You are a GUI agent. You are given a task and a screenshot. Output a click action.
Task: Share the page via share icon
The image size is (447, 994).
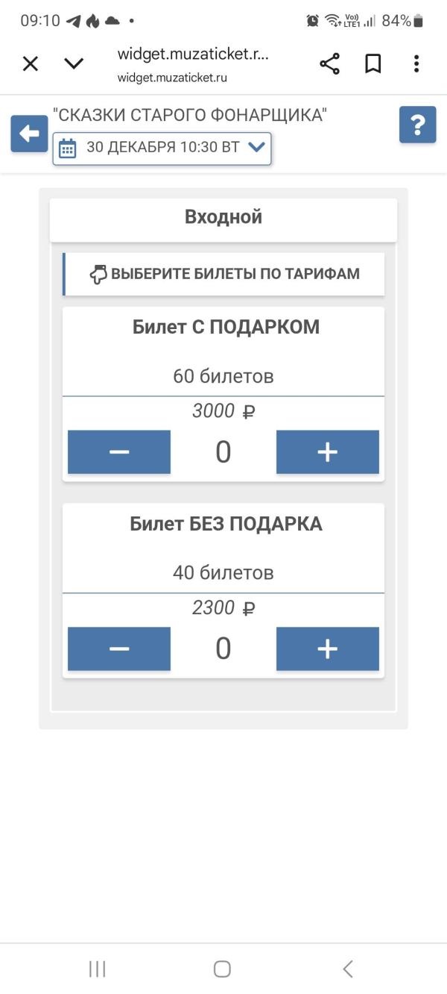tap(329, 64)
